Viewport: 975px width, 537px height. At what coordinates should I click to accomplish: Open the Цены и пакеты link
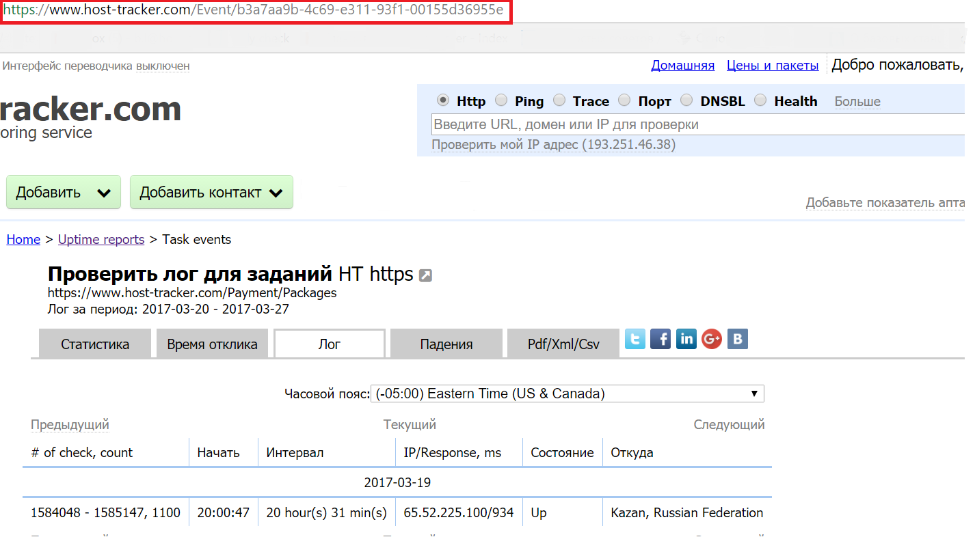[x=773, y=65]
